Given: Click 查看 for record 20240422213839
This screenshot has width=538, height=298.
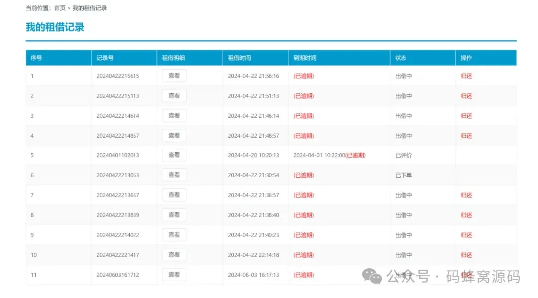Looking at the screenshot, I should tap(174, 215).
